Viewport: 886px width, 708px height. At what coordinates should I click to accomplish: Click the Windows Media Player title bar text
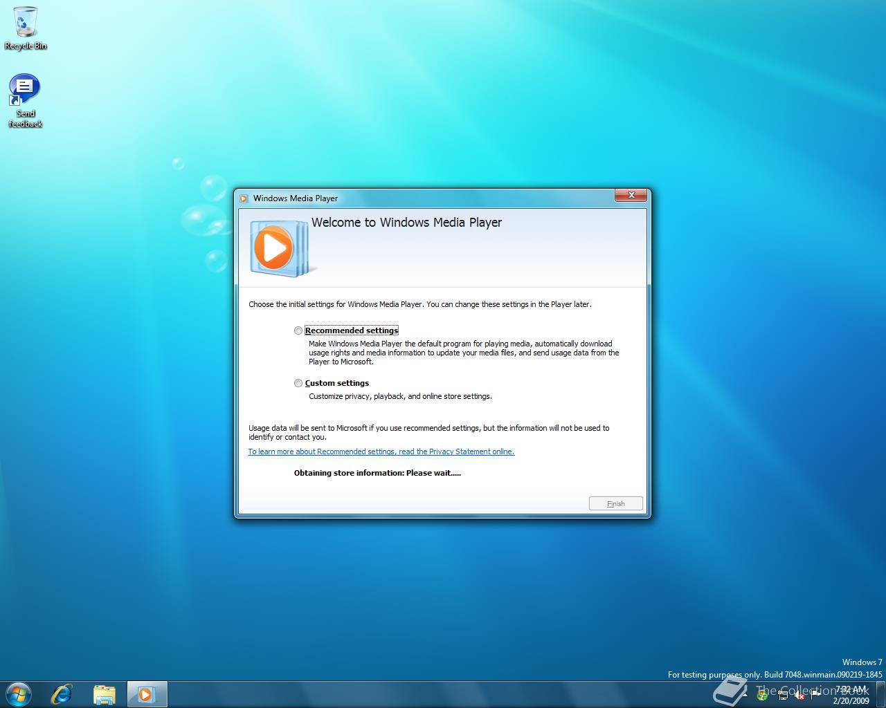296,198
